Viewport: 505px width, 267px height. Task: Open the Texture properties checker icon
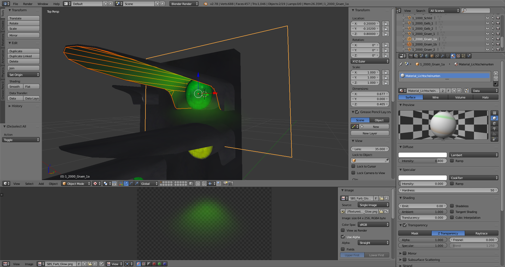point(458,56)
